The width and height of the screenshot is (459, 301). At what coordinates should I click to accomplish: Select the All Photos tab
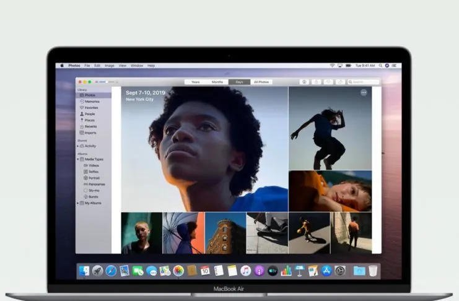pyautogui.click(x=261, y=82)
